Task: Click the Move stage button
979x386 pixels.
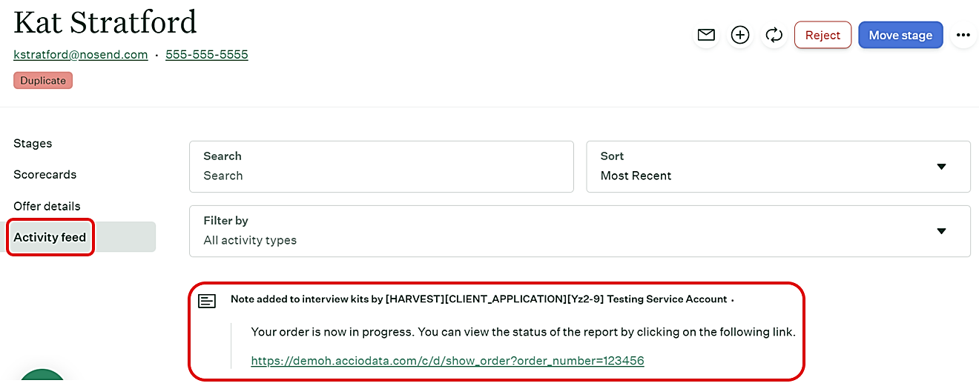Action: pyautogui.click(x=900, y=35)
